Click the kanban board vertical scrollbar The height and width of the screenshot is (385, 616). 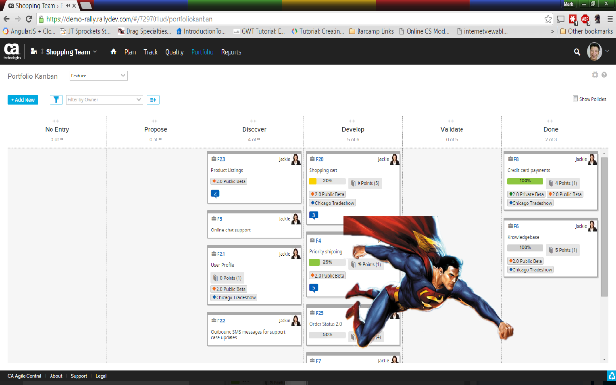pos(604,226)
